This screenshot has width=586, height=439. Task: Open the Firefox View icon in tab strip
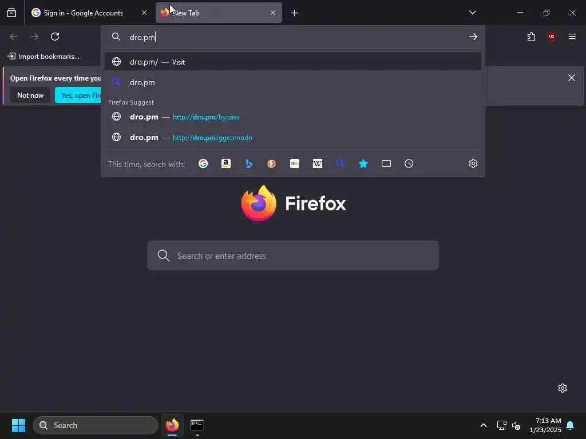point(11,13)
